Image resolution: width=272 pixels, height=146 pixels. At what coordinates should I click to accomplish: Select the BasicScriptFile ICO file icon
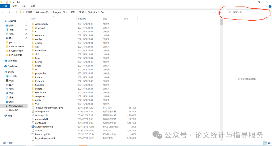point(33,134)
